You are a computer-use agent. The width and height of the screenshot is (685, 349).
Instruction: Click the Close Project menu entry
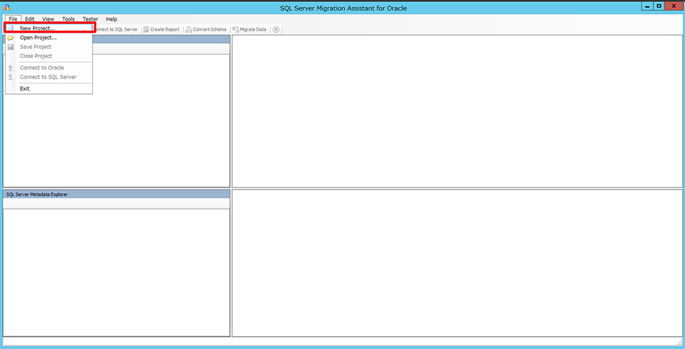pos(49,56)
